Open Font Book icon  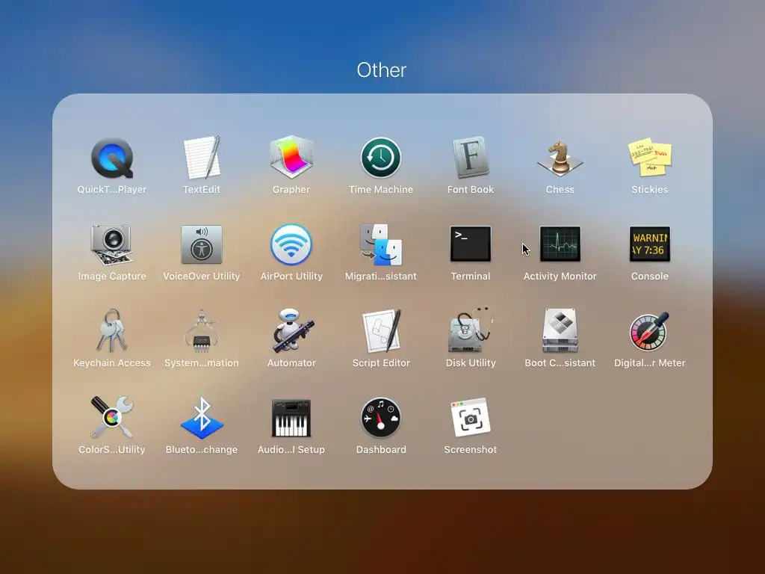(x=471, y=157)
